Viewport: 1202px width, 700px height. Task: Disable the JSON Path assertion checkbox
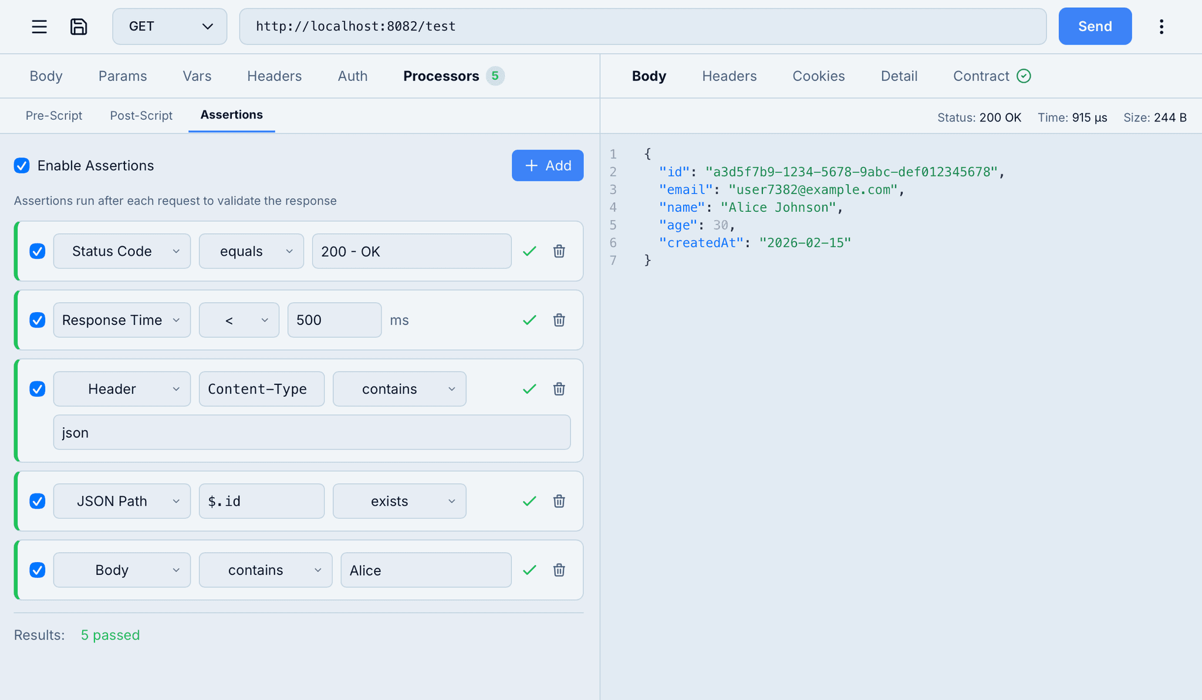[38, 501]
